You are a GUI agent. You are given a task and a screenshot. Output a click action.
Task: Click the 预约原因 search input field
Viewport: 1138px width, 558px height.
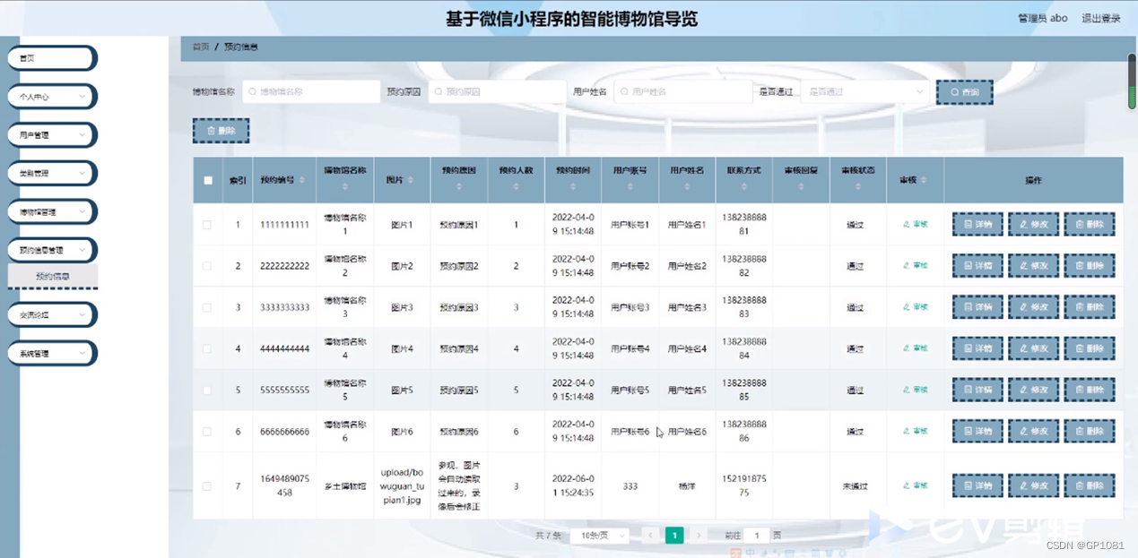pyautogui.click(x=497, y=91)
